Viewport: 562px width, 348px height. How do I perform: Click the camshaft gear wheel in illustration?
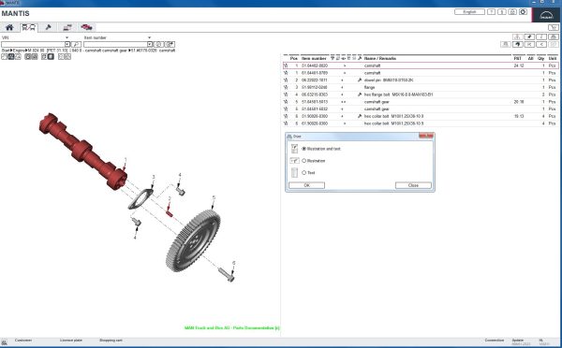tap(193, 240)
